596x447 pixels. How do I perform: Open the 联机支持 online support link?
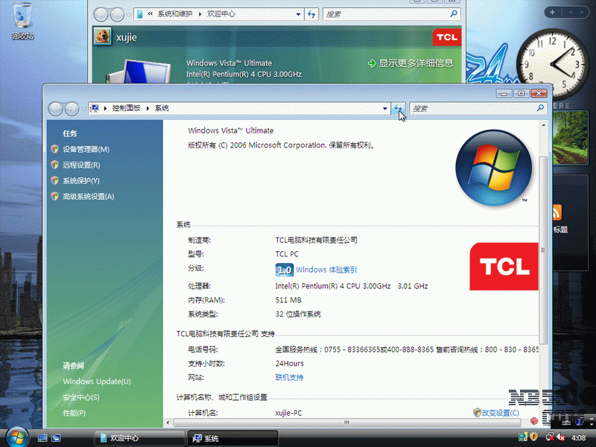(289, 377)
